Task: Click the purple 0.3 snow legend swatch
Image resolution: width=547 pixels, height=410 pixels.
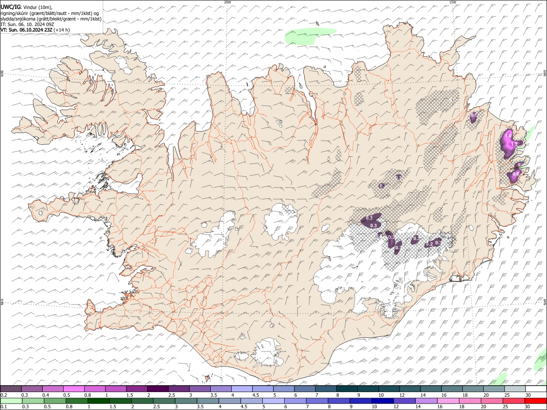Action: (x=32, y=389)
